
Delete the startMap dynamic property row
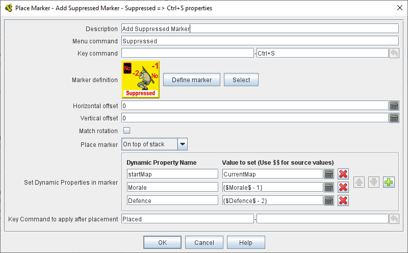(x=343, y=174)
